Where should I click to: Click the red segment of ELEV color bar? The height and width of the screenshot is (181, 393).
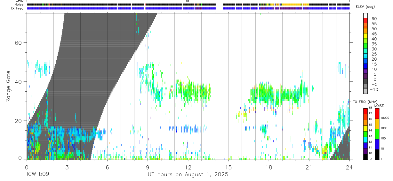[365, 20]
